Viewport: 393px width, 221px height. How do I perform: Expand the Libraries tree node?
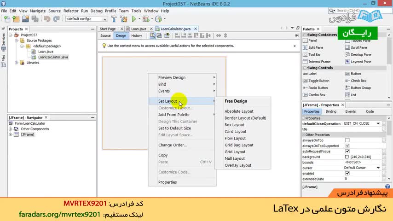click(x=16, y=63)
